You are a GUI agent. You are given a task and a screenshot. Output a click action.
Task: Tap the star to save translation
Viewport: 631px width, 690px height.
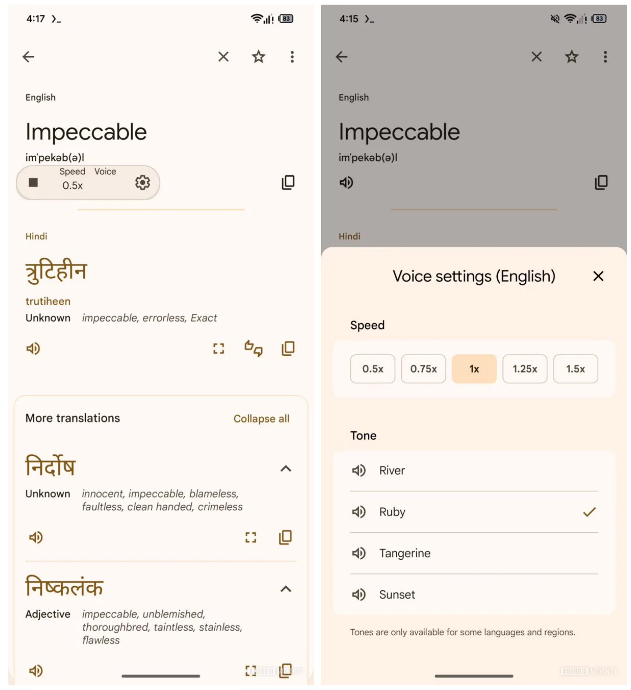pyautogui.click(x=258, y=57)
